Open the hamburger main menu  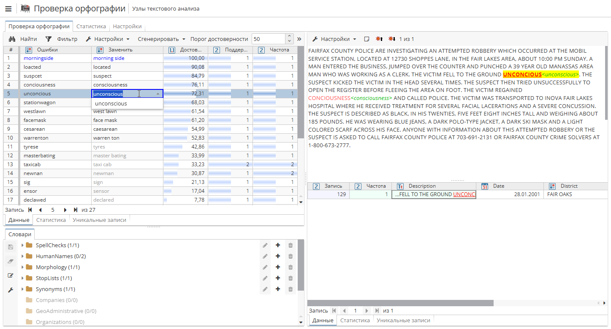click(x=8, y=8)
